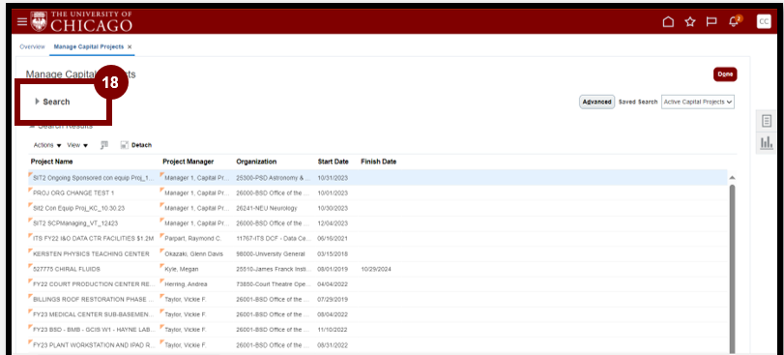Viewport: 784px width, 355px height.
Task: Go to Home via house icon
Action: [668, 21]
